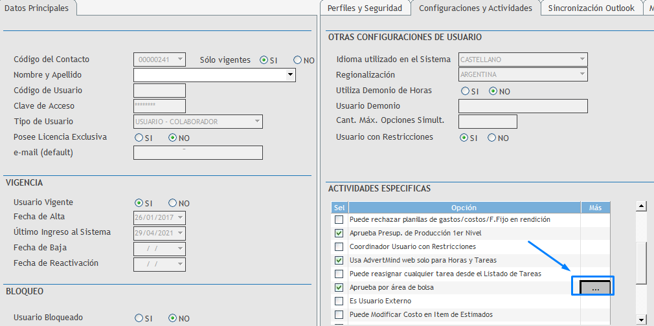Click the Usuario Demonio text field
654x326 pixels.
523,106
